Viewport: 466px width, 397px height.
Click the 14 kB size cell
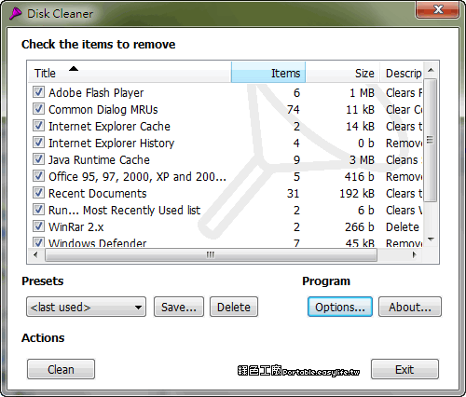tap(360, 126)
